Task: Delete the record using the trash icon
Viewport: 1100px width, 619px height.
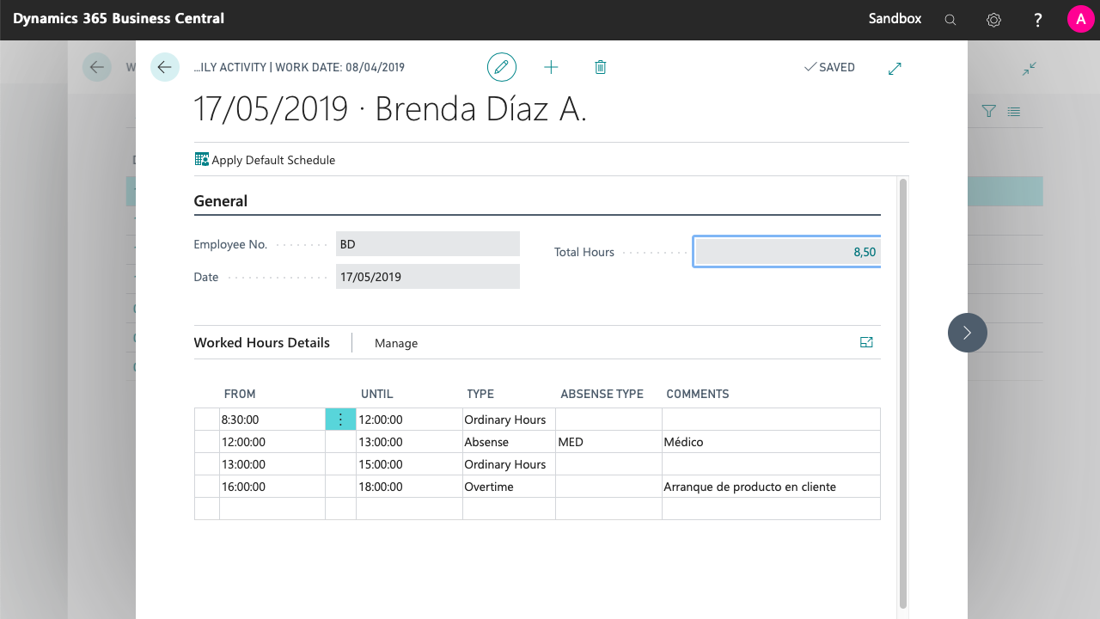Action: pyautogui.click(x=600, y=66)
